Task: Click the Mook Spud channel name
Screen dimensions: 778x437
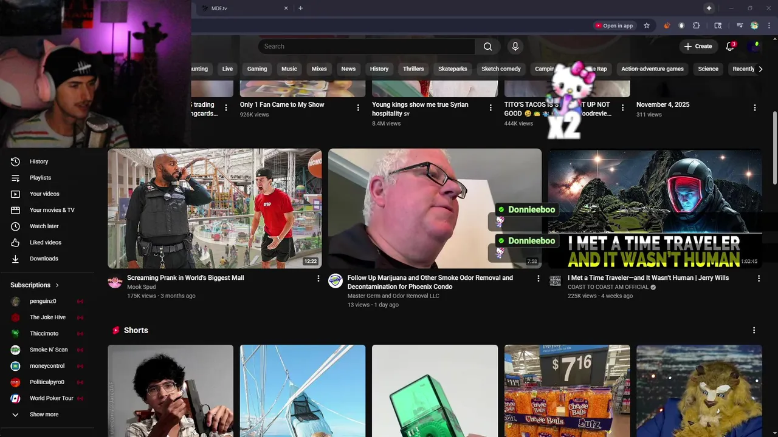Action: pos(141,287)
